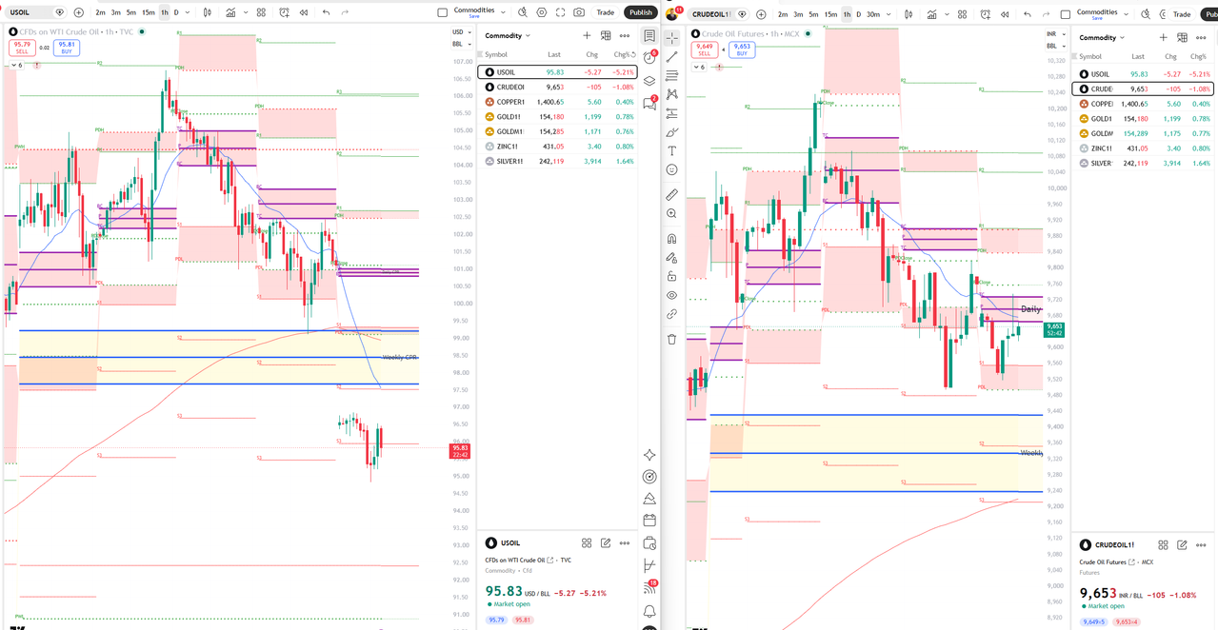The image size is (1218, 630).
Task: Open advanced view icon in left Commodity watchlist
Action: (x=606, y=36)
